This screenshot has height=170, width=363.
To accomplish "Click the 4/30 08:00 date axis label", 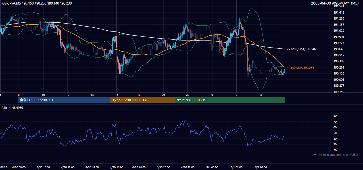I will coord(19,167).
